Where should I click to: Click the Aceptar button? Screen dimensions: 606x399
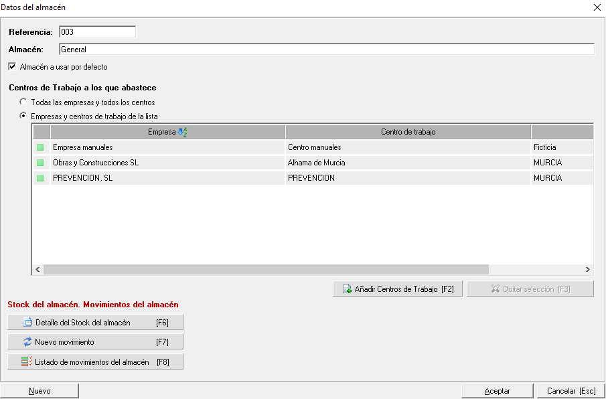(498, 391)
